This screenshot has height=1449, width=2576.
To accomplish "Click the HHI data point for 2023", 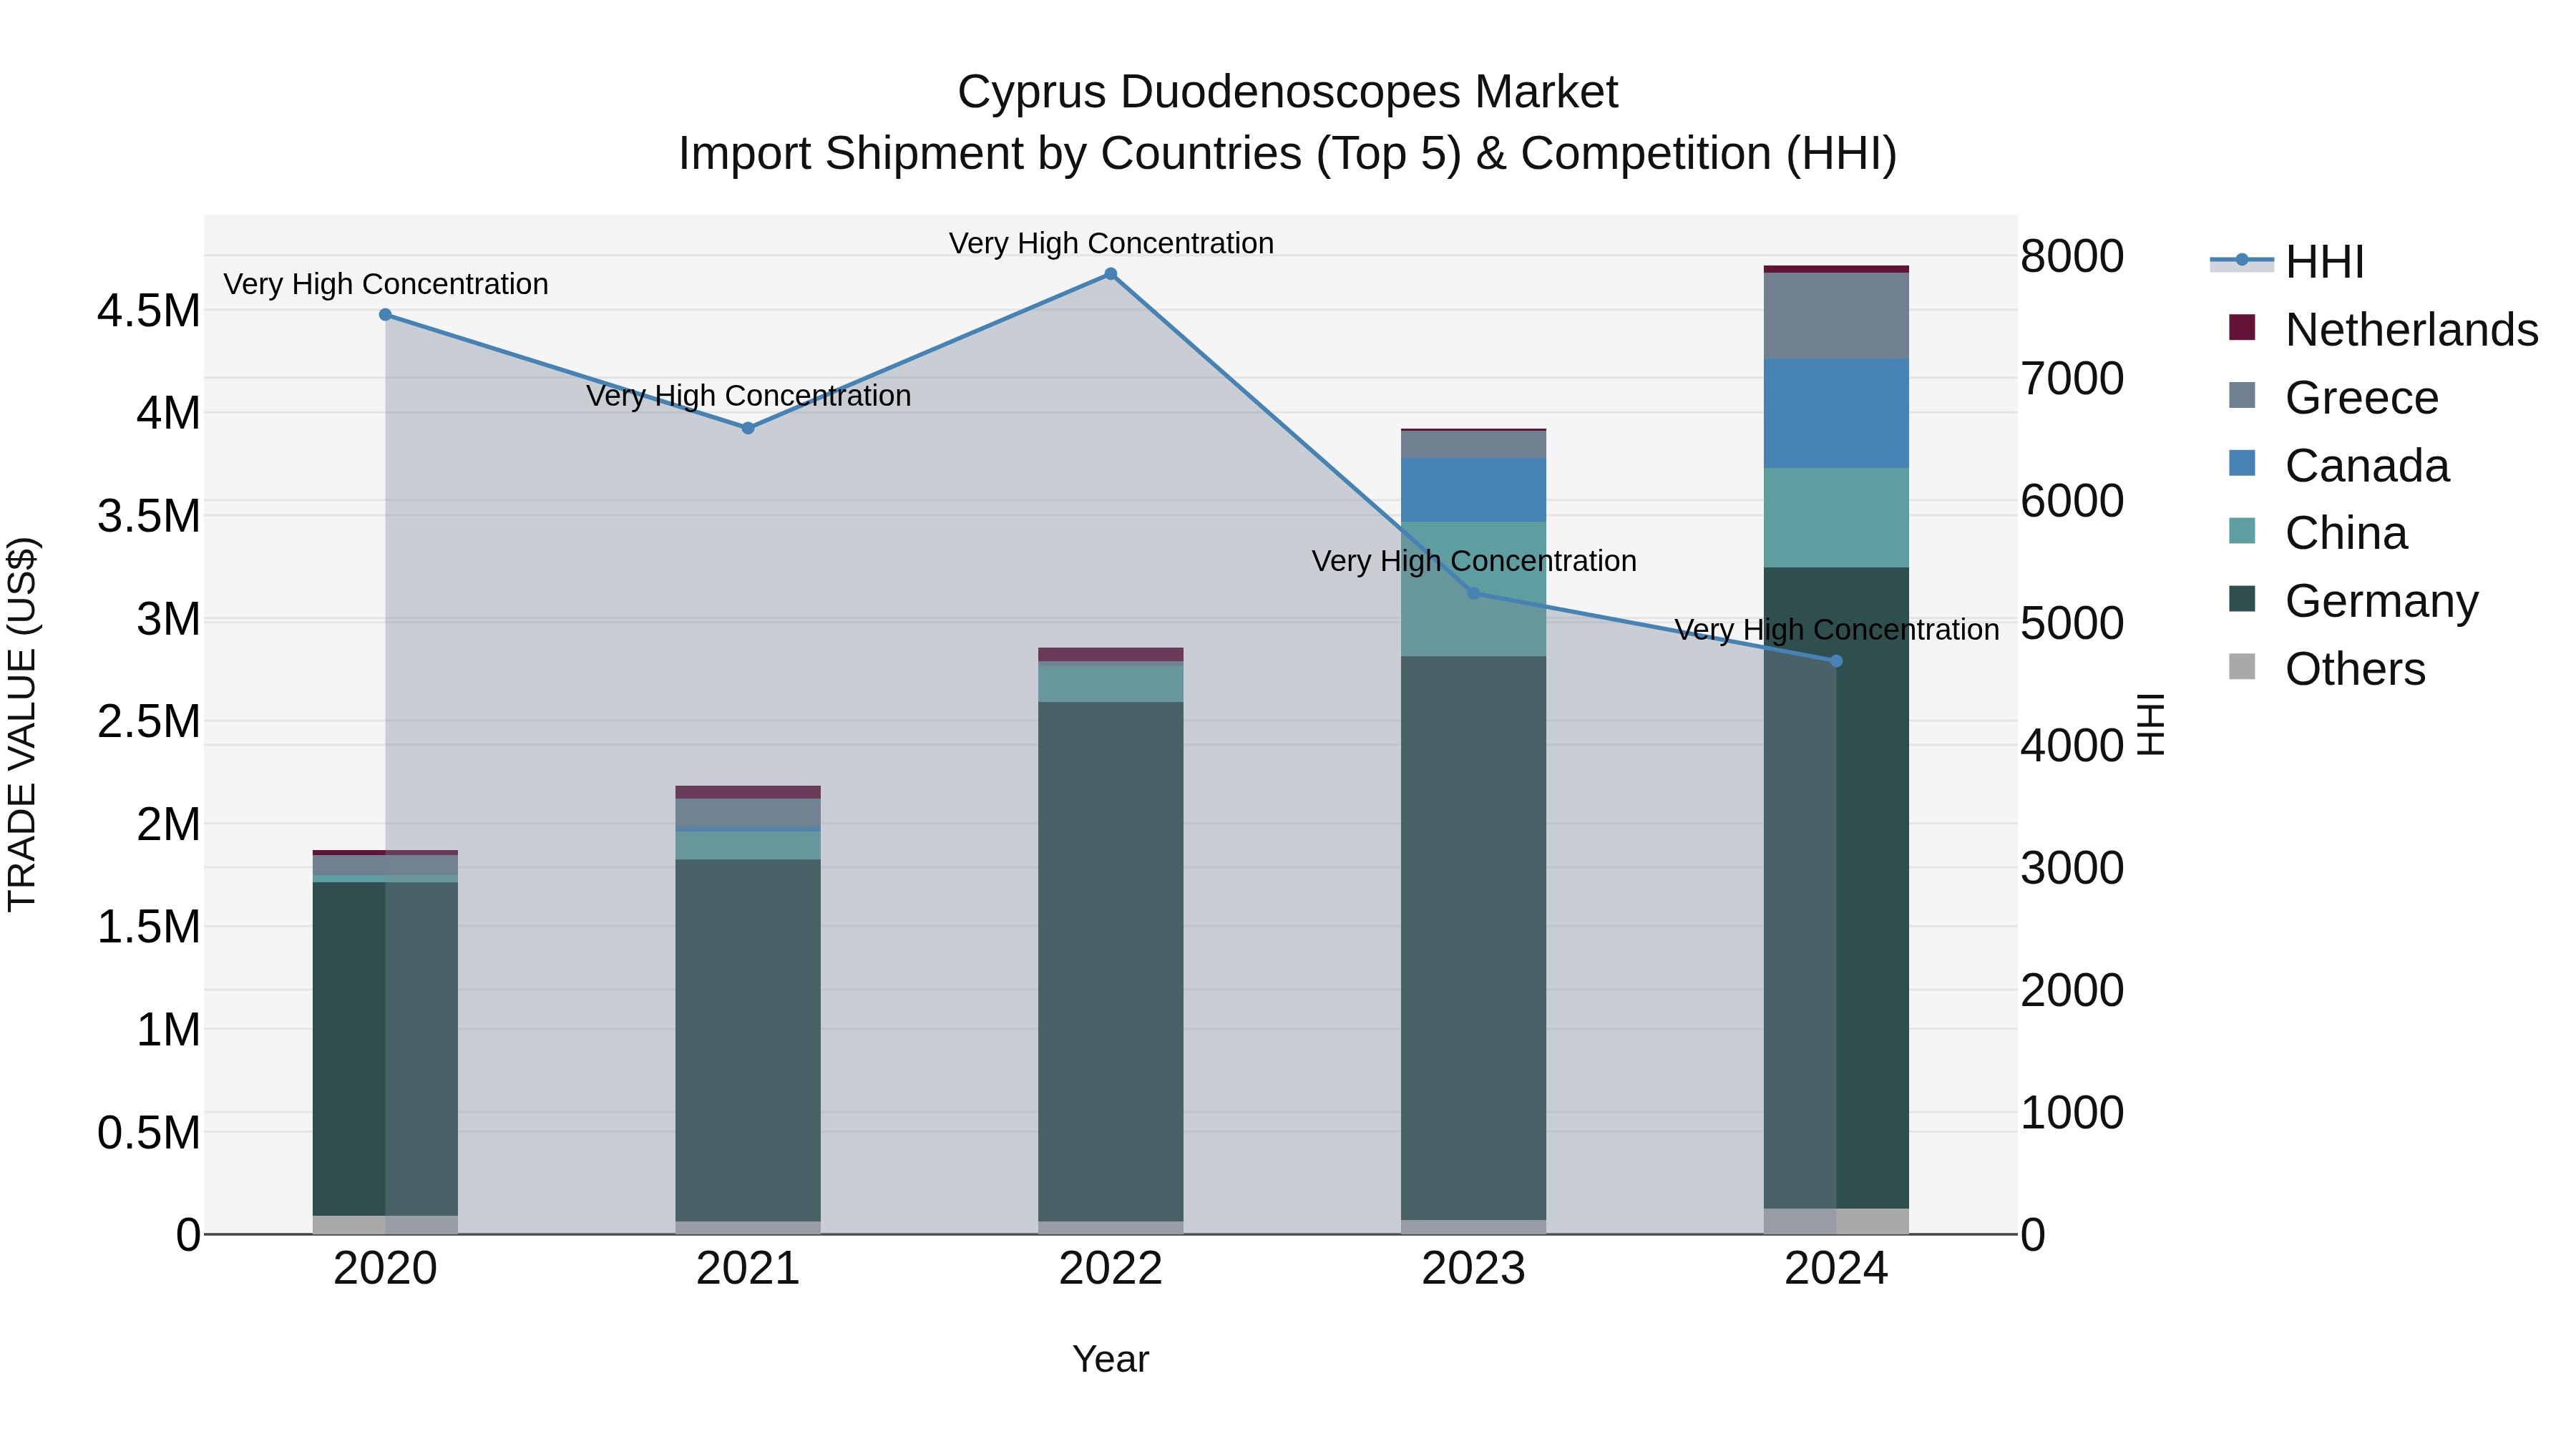I will point(1473,594).
